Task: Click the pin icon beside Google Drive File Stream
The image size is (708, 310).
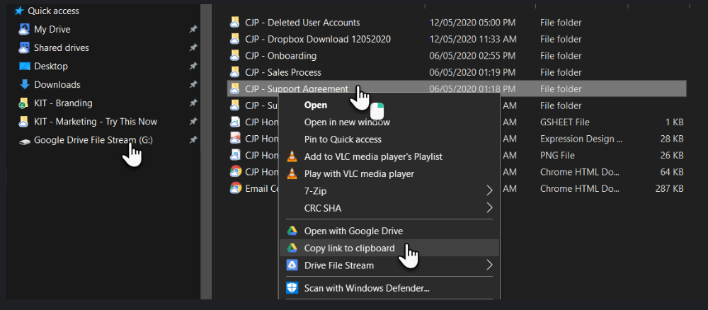Action: (193, 140)
